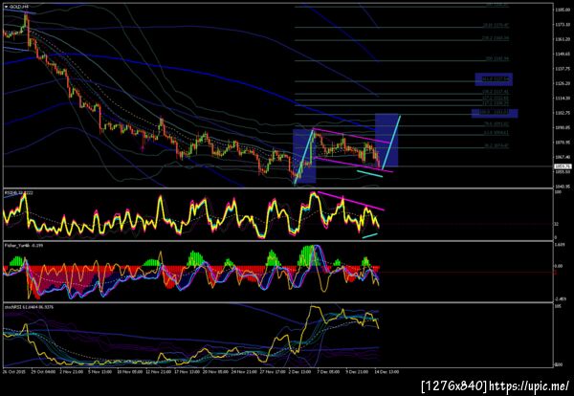574x396 pixels.
Task: Click the 1137.75 price level on the axis
Action: pyautogui.click(x=562, y=69)
